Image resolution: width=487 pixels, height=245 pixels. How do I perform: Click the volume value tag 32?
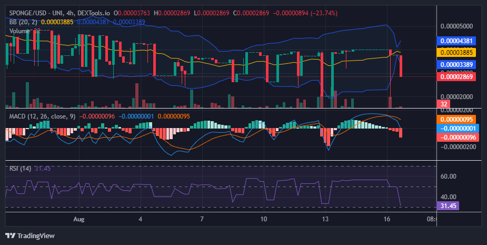click(x=443, y=104)
